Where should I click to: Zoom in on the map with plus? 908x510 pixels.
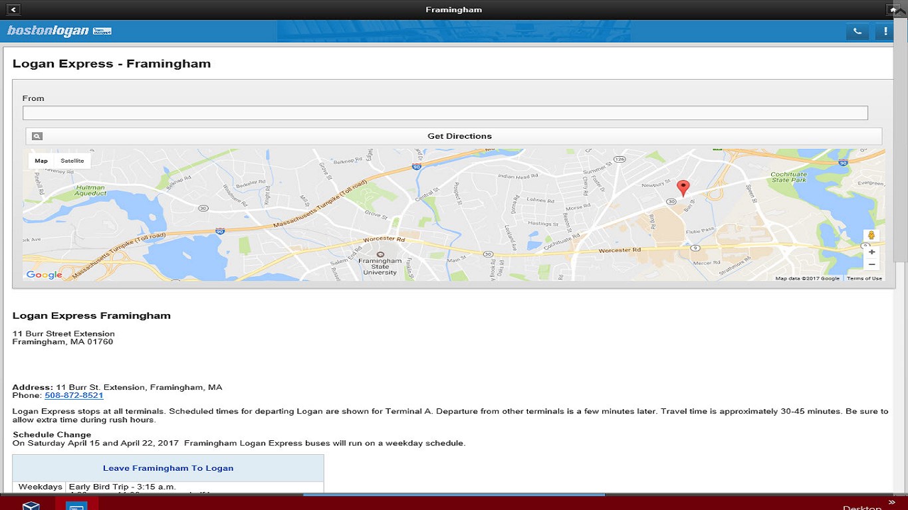pyautogui.click(x=871, y=252)
